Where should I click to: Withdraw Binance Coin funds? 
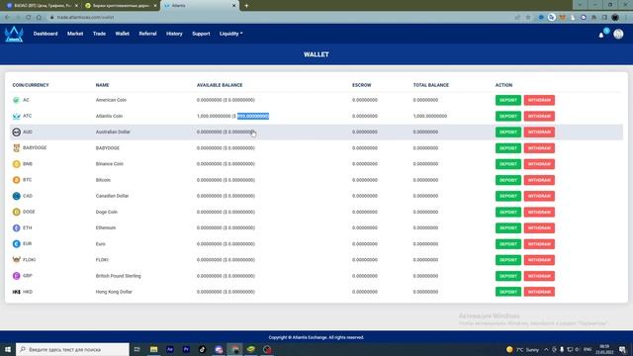[539, 164]
